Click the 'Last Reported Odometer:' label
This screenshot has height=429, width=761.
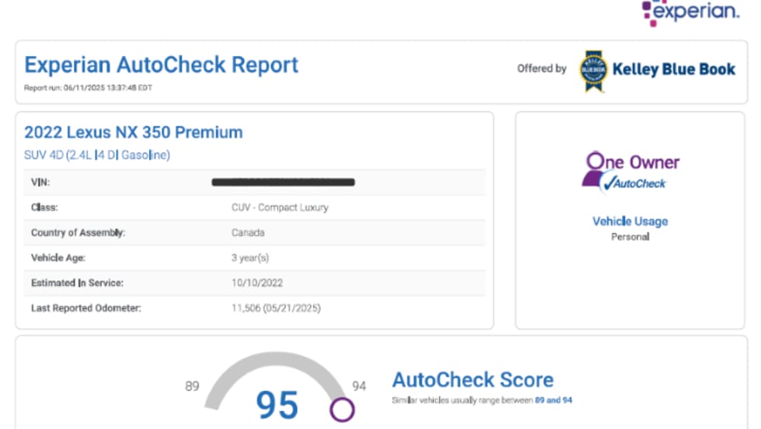coord(86,308)
